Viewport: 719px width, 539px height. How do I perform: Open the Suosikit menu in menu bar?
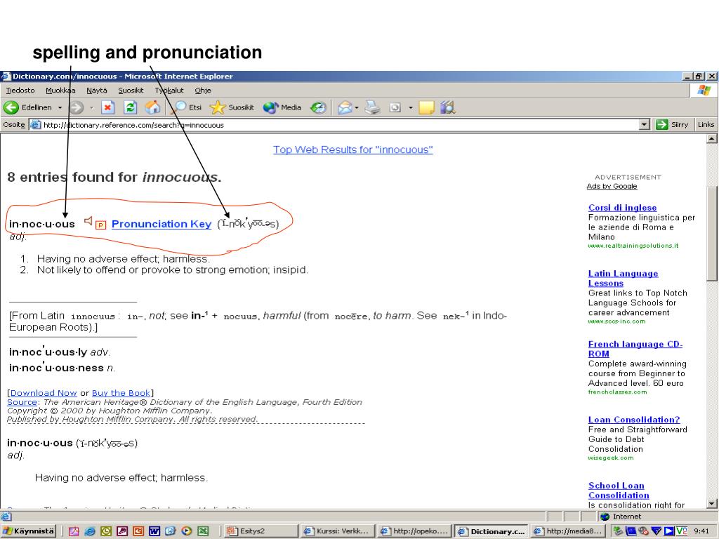[131, 91]
